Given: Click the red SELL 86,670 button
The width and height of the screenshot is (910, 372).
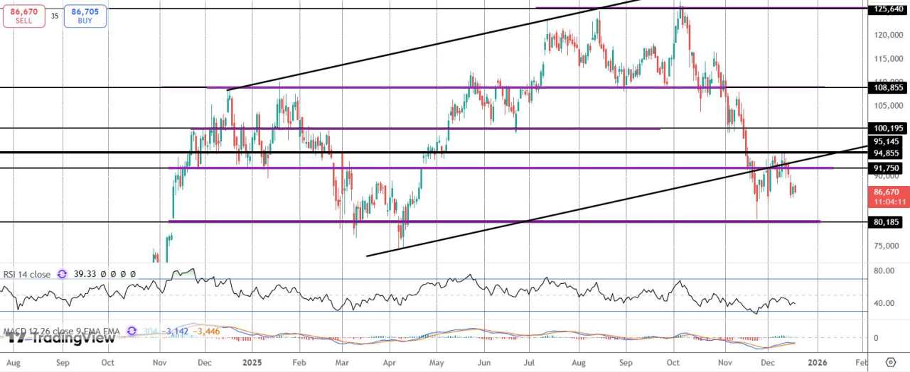Looking at the screenshot, I should [x=24, y=16].
